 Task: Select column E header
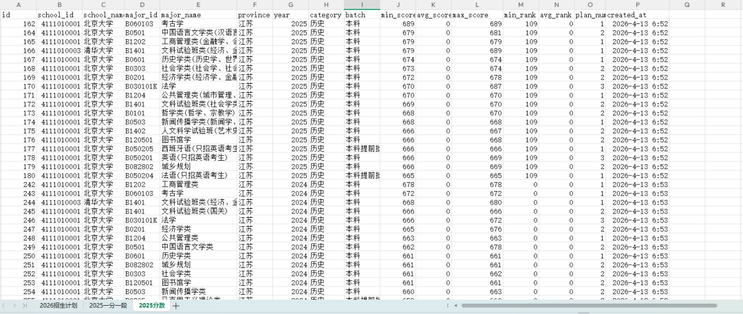[199, 5]
